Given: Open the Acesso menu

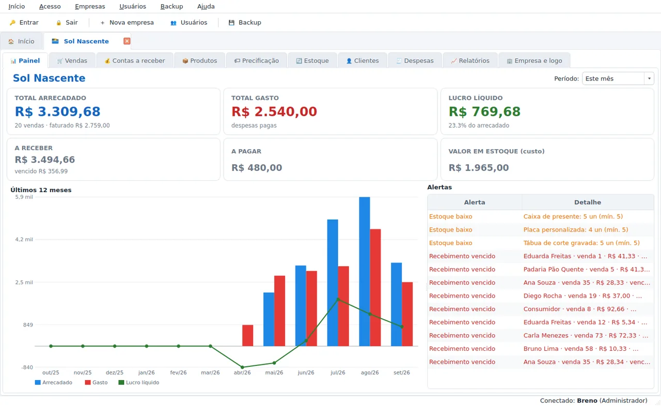Looking at the screenshot, I should [50, 7].
